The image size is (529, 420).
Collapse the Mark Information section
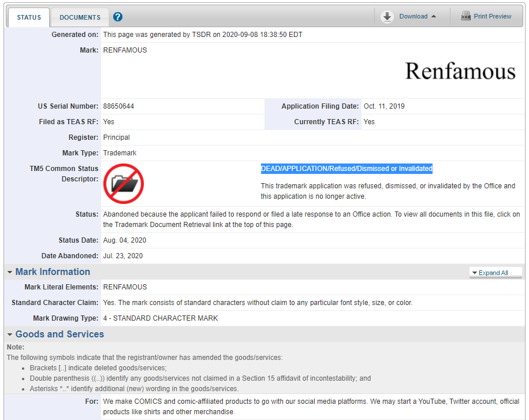coord(10,272)
